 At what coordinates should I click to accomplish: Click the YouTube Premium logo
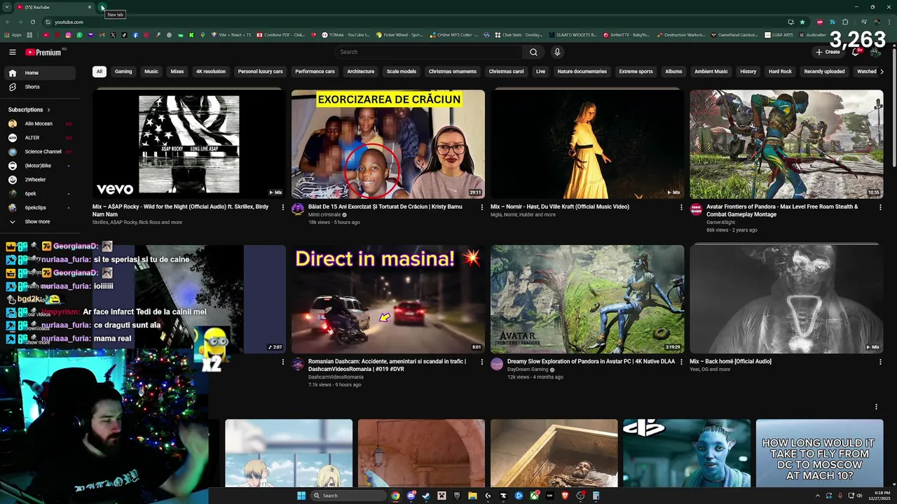point(43,52)
